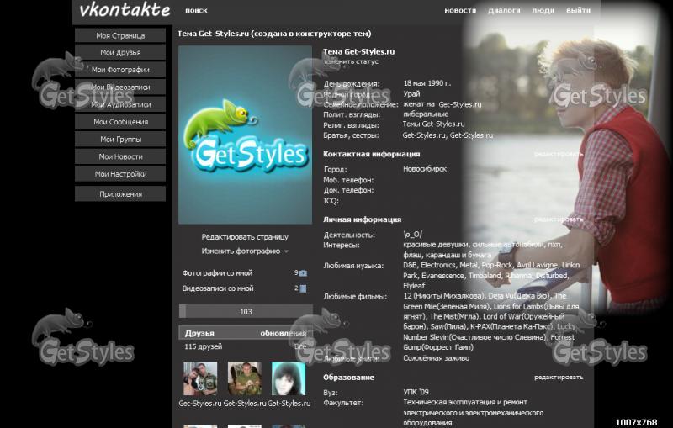Click УПК '09 university link
This screenshot has height=428, width=673.
click(416, 392)
